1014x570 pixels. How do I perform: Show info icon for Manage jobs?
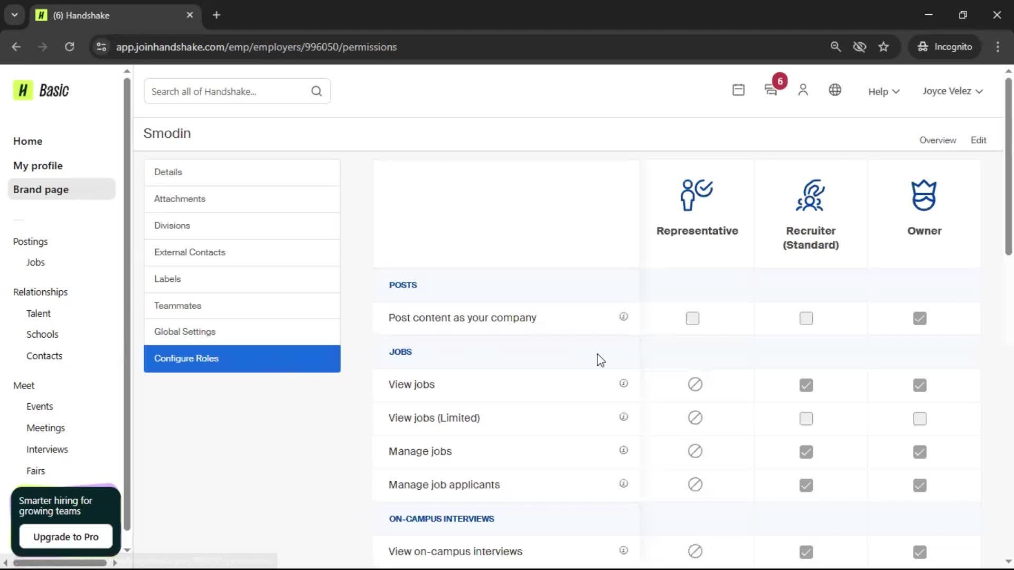[624, 450]
